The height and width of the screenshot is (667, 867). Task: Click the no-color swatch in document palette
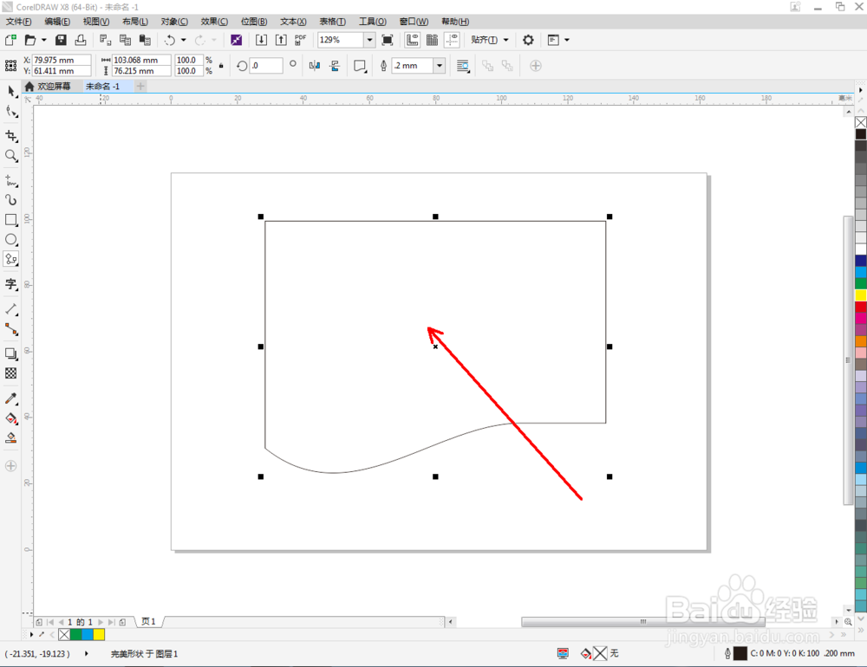(64, 634)
